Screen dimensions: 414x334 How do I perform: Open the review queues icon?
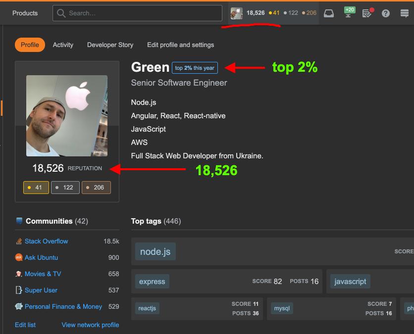[368, 13]
